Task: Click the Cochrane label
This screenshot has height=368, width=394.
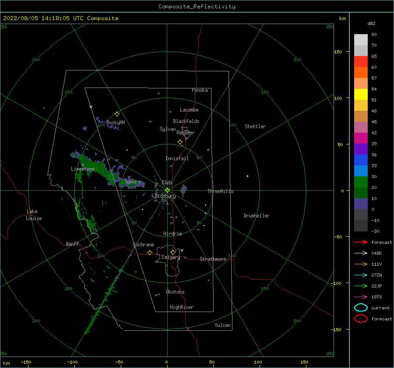Action: click(x=143, y=245)
